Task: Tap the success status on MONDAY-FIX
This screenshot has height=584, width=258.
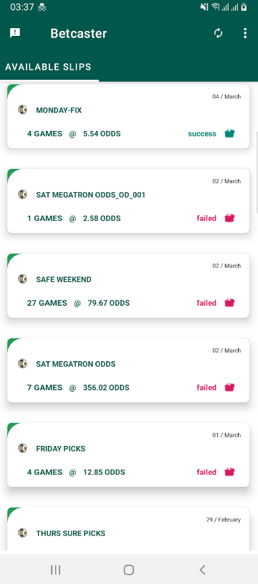Action: [x=202, y=134]
